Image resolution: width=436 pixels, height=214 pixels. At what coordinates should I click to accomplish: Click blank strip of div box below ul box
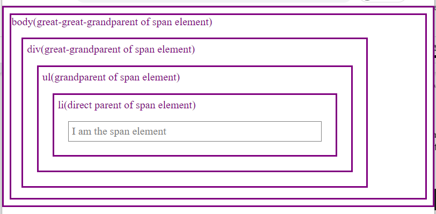tap(194, 179)
